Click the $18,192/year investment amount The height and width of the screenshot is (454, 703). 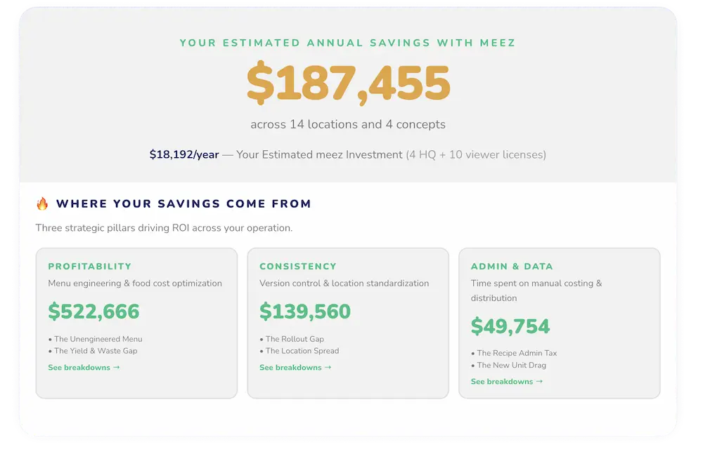(184, 154)
